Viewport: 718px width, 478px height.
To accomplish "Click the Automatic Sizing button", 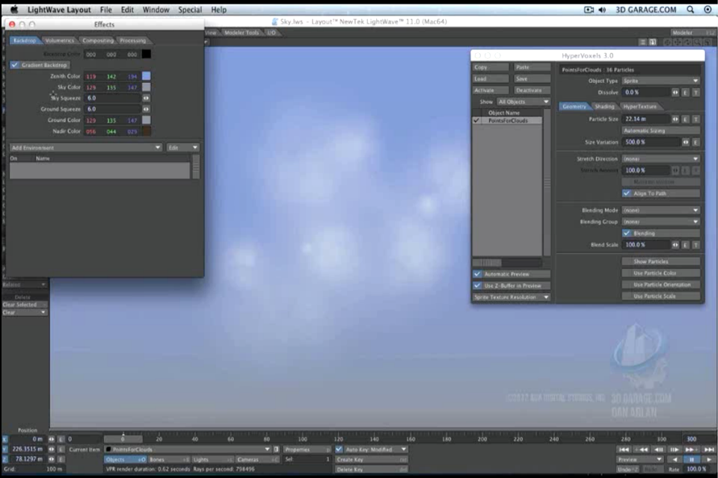I will 660,131.
